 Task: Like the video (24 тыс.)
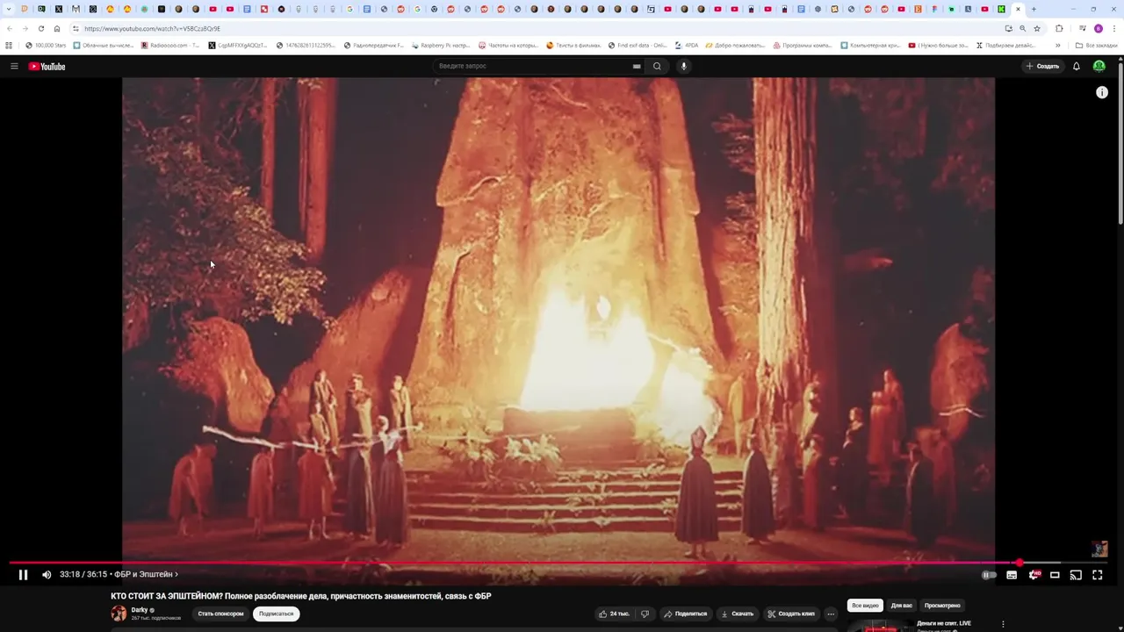(x=615, y=614)
